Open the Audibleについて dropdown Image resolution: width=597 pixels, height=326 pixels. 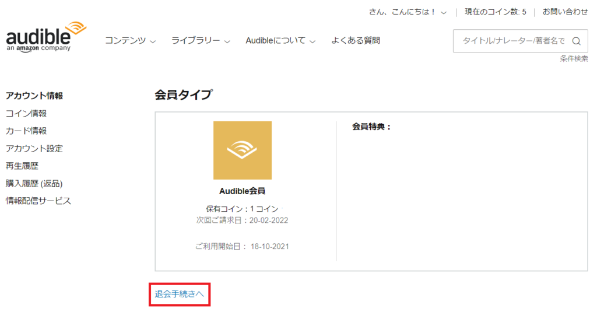(280, 41)
